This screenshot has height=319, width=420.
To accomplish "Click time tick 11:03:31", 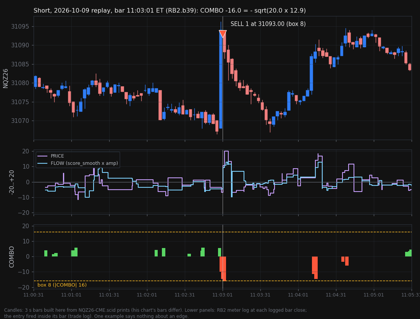I will [260, 295].
